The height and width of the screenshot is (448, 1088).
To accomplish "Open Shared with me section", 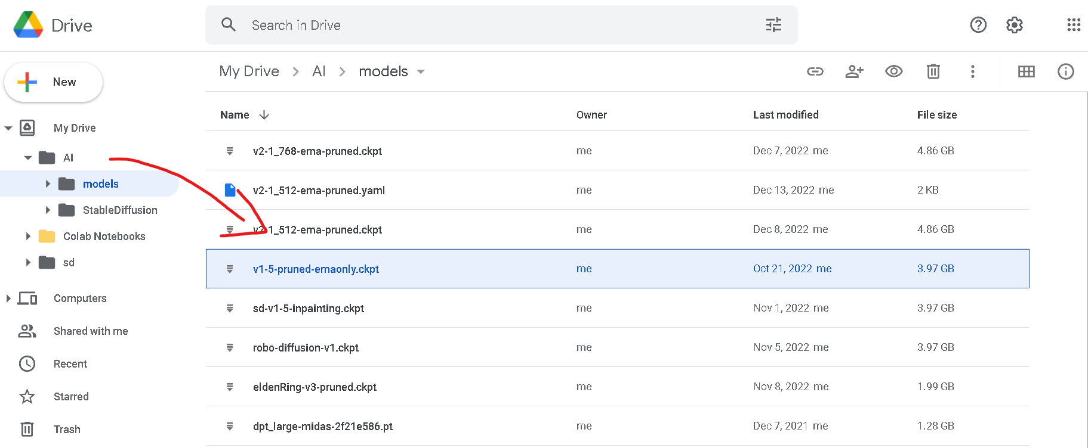I will 91,331.
